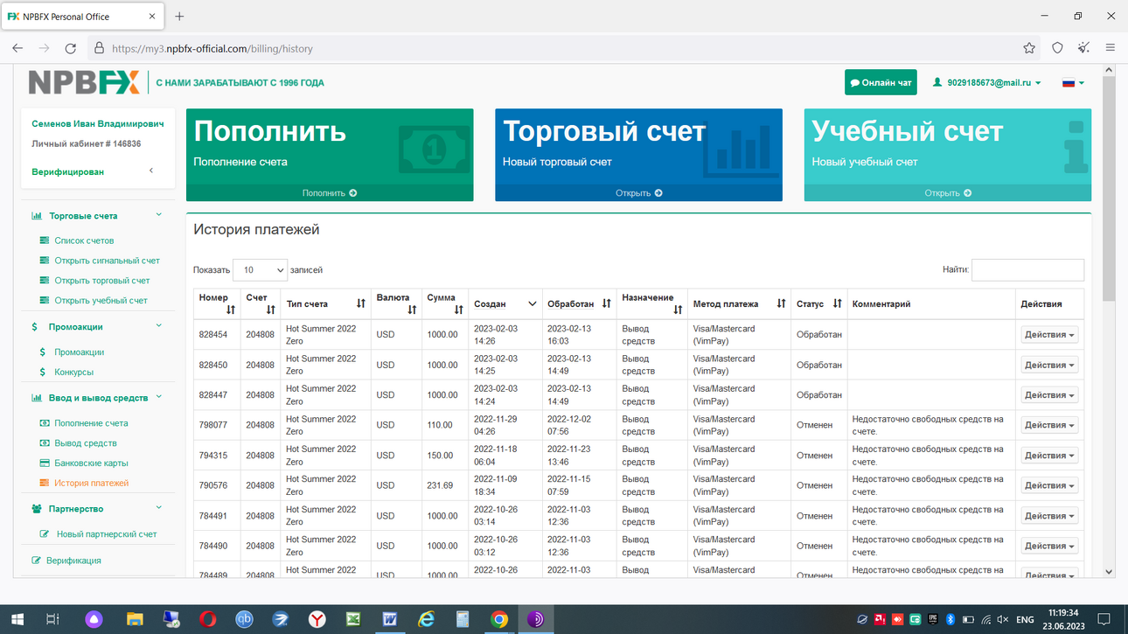This screenshot has width=1128, height=634.
Task: Open a new browser tab
Action: [x=179, y=17]
